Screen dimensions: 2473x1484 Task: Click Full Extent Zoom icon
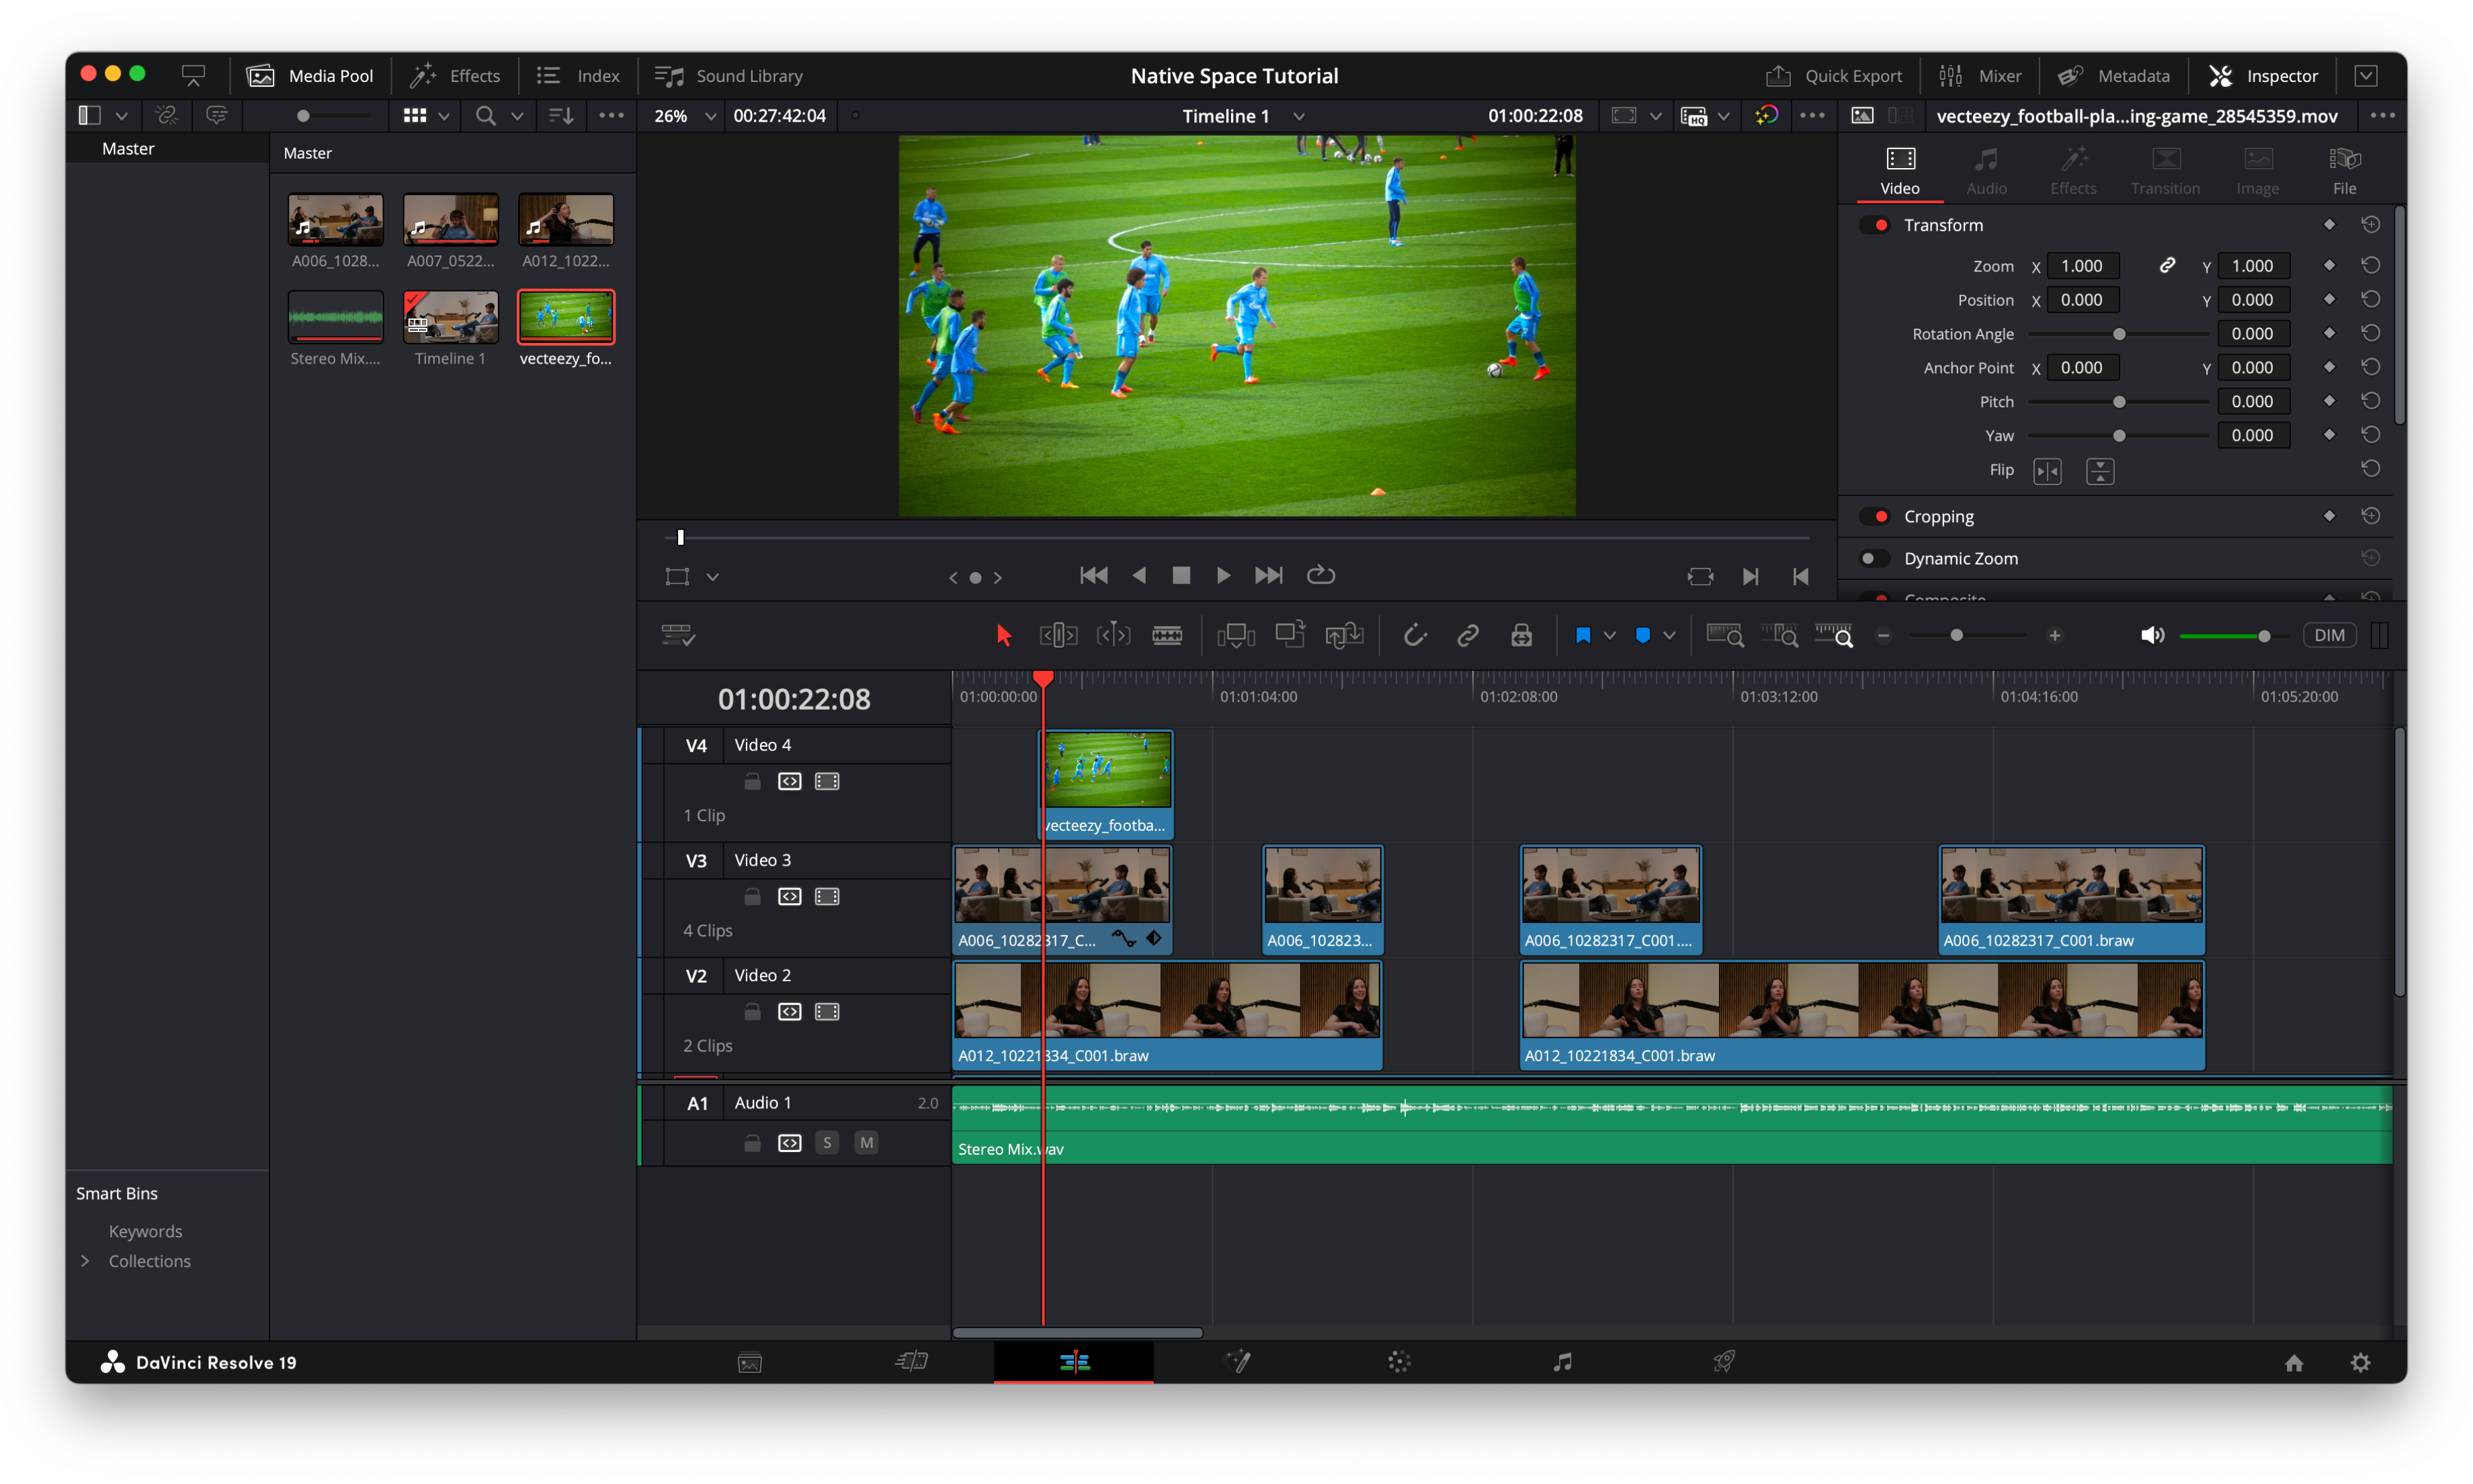[1724, 635]
